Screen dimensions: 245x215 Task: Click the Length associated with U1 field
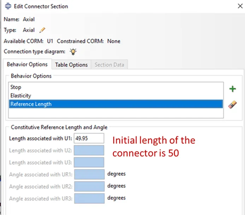(x=89, y=138)
